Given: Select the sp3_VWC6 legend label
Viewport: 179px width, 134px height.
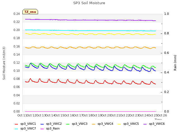Looking at the screenshot, I should click(157, 124).
